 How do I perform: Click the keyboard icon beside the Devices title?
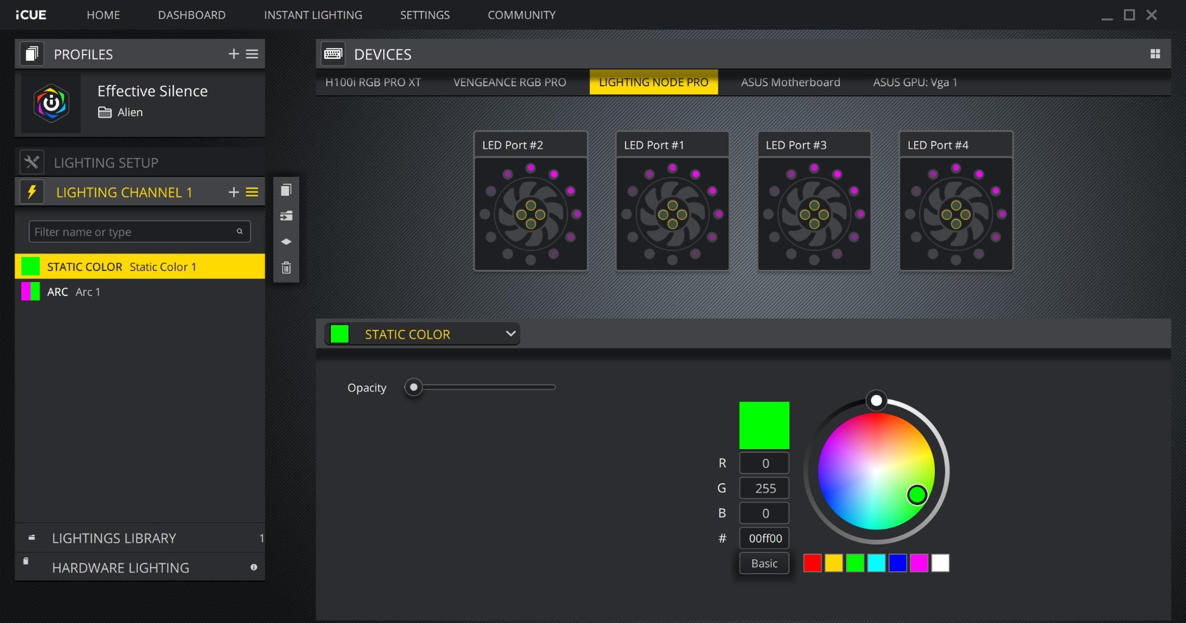(x=332, y=53)
